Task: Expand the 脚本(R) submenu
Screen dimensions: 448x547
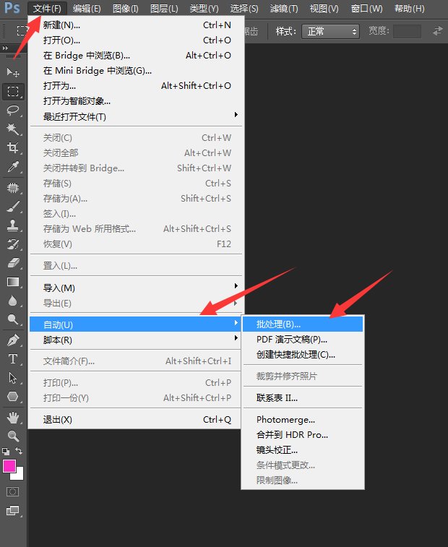Action: tap(135, 340)
